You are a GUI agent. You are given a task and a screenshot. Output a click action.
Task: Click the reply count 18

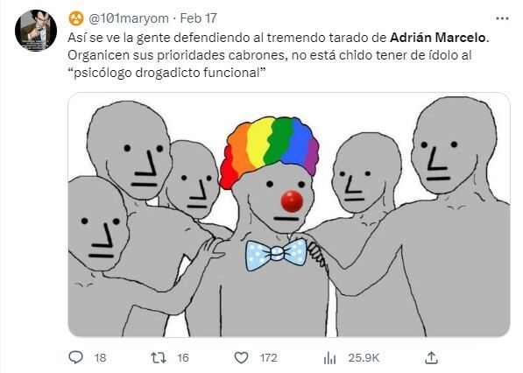(100, 358)
